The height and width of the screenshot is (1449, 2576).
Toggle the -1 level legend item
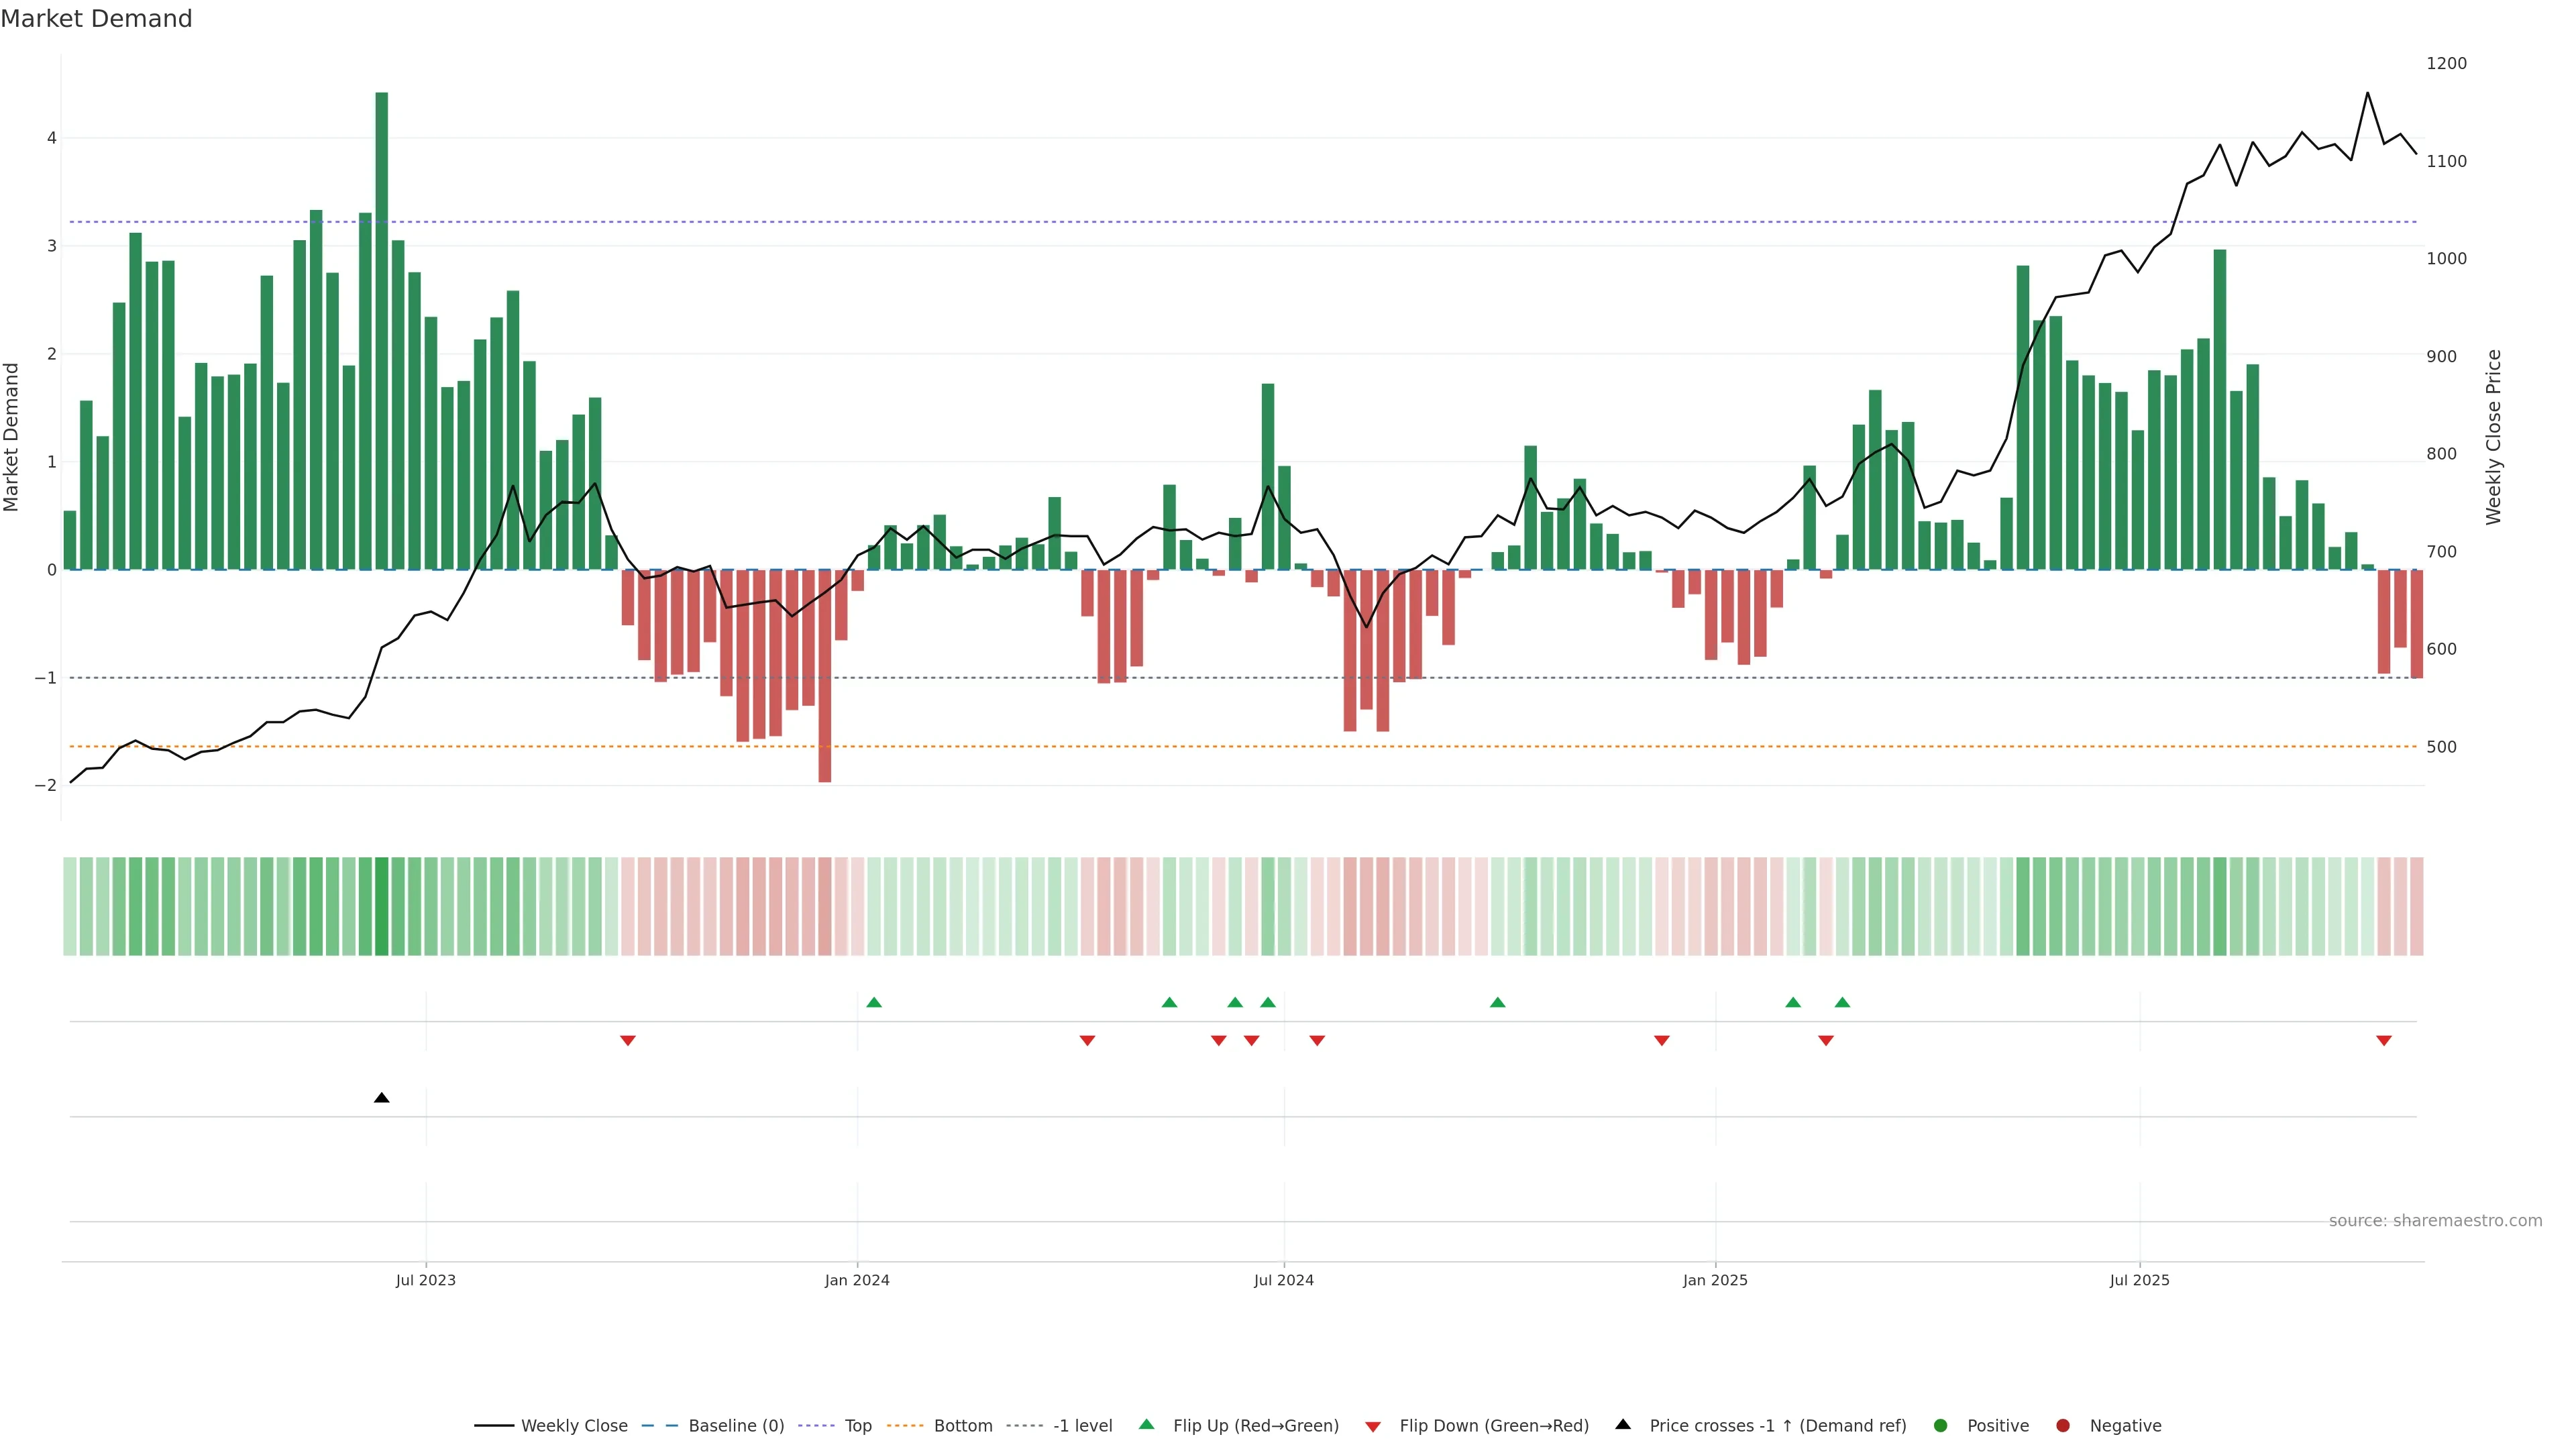1082,1426
